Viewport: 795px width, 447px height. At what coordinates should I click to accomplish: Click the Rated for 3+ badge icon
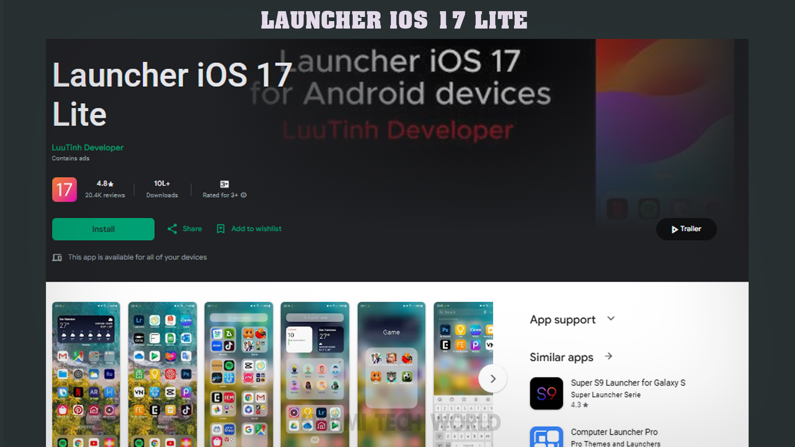tap(224, 184)
